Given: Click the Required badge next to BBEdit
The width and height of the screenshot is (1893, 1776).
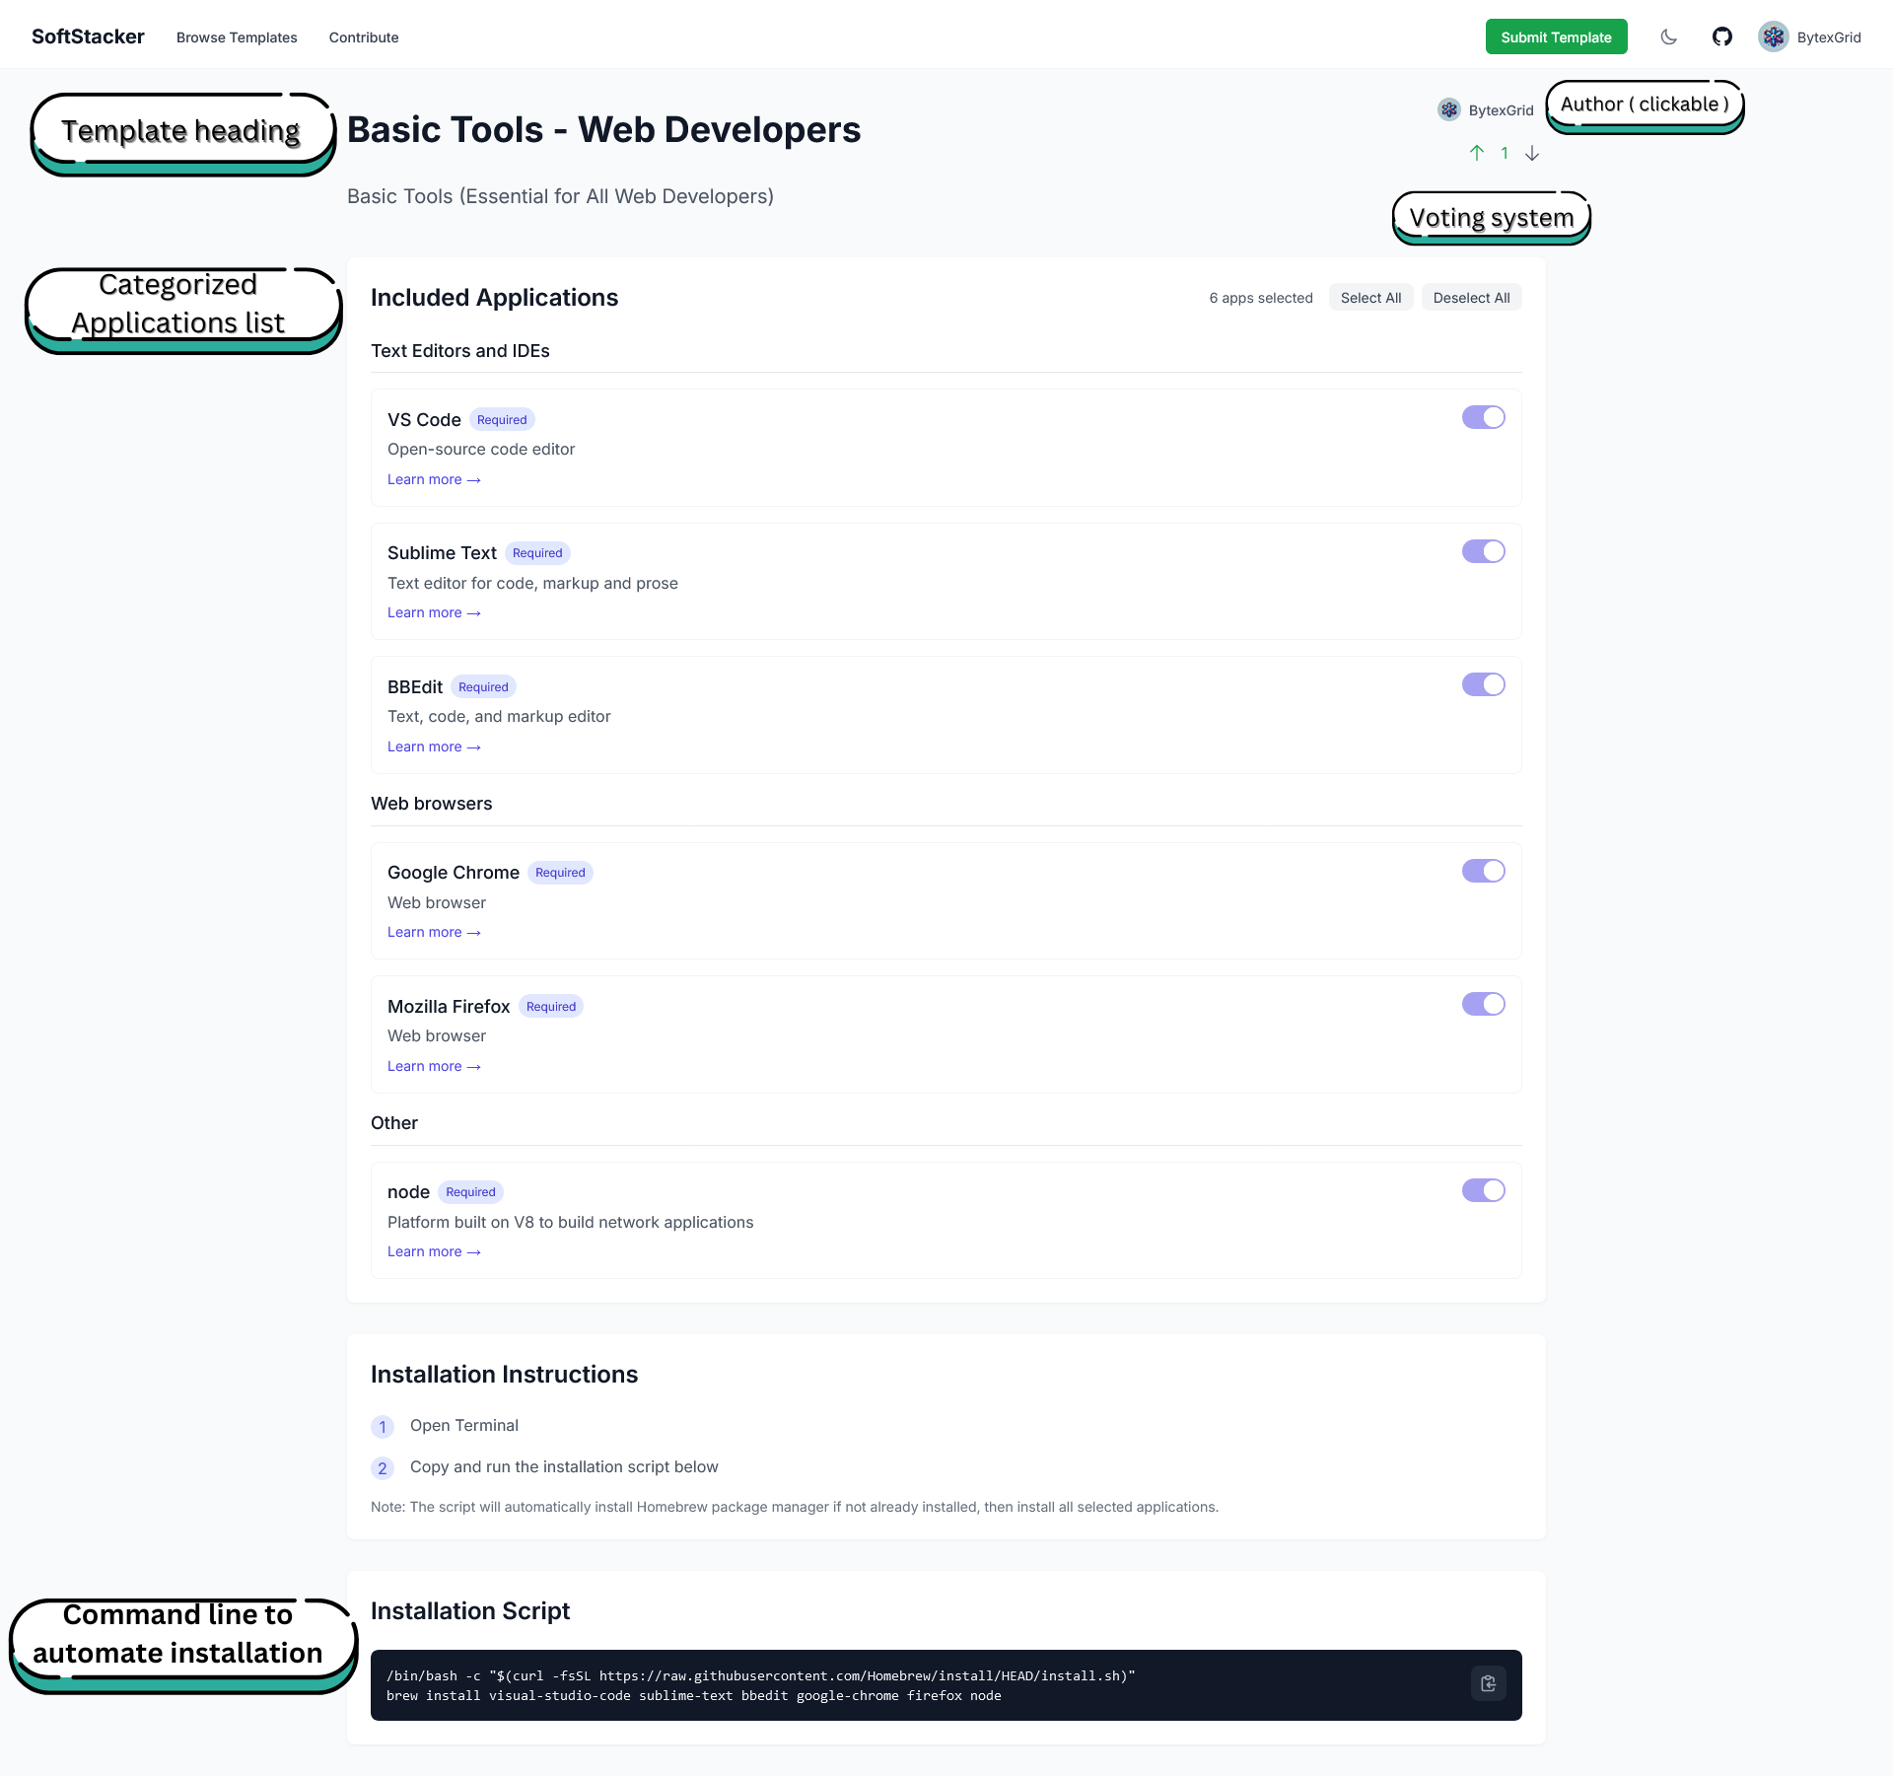Looking at the screenshot, I should click(483, 687).
